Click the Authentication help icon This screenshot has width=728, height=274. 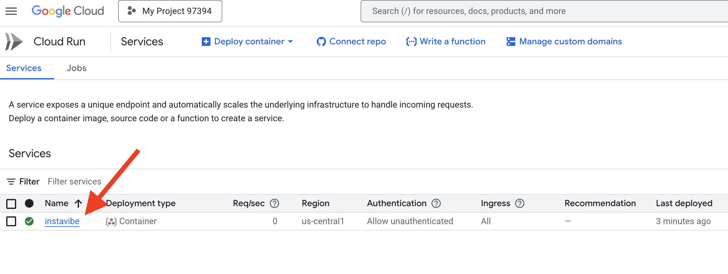(436, 203)
